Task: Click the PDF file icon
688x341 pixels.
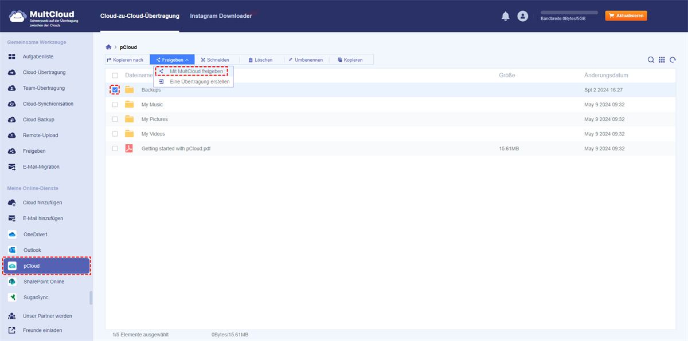Action: pyautogui.click(x=130, y=148)
